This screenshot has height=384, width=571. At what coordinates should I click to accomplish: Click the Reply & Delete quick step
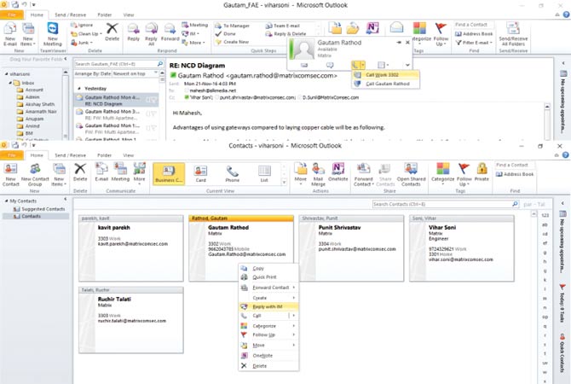(286, 33)
